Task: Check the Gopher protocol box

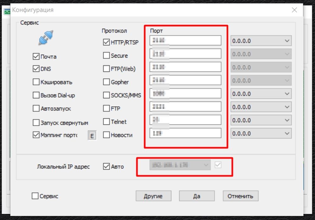Action: (106, 82)
